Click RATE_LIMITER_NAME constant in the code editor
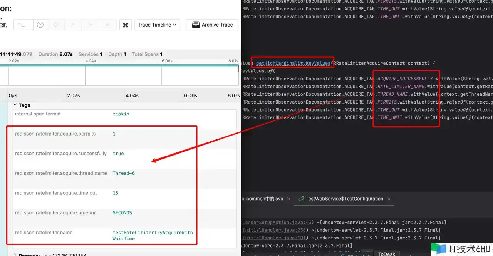The image size is (493, 256). (401, 87)
